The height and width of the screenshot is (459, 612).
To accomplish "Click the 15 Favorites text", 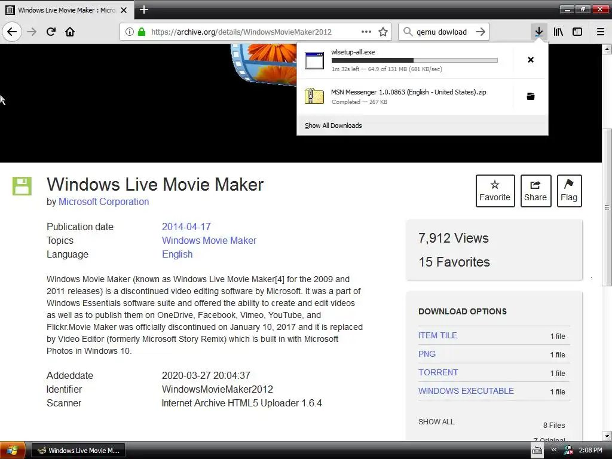I will pyautogui.click(x=454, y=262).
